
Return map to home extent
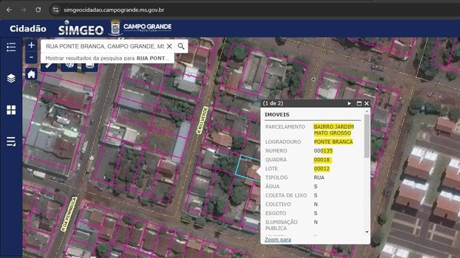coord(32,74)
